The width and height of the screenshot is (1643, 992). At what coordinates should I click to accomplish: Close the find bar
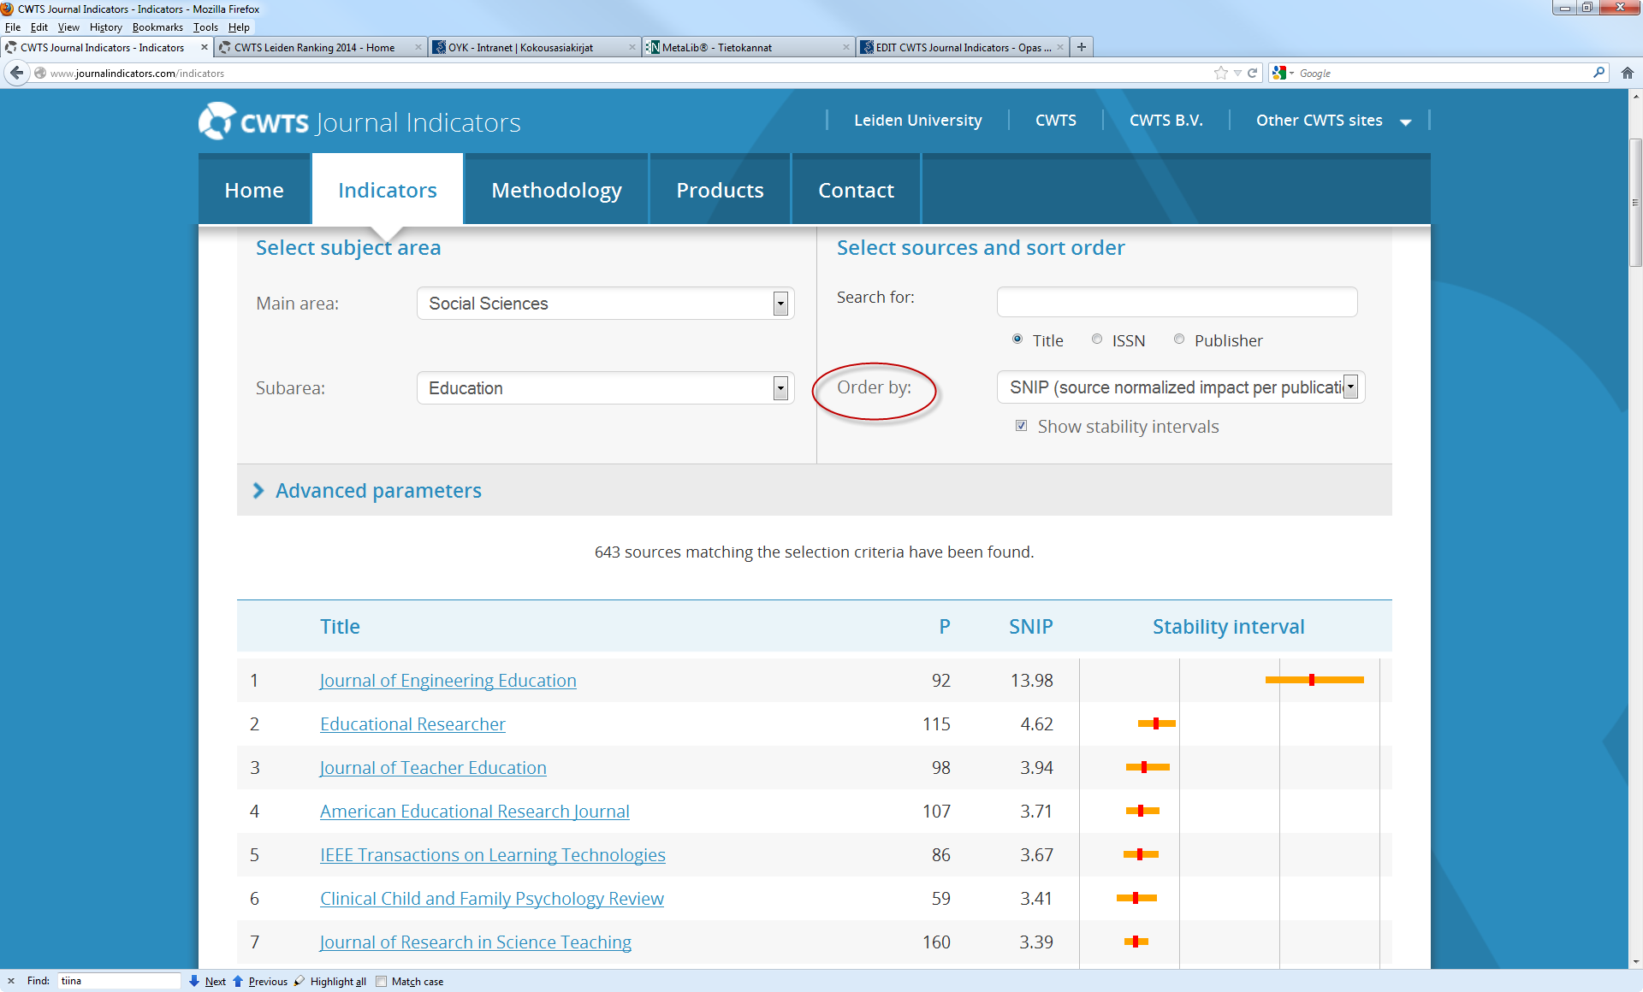pyautogui.click(x=10, y=981)
